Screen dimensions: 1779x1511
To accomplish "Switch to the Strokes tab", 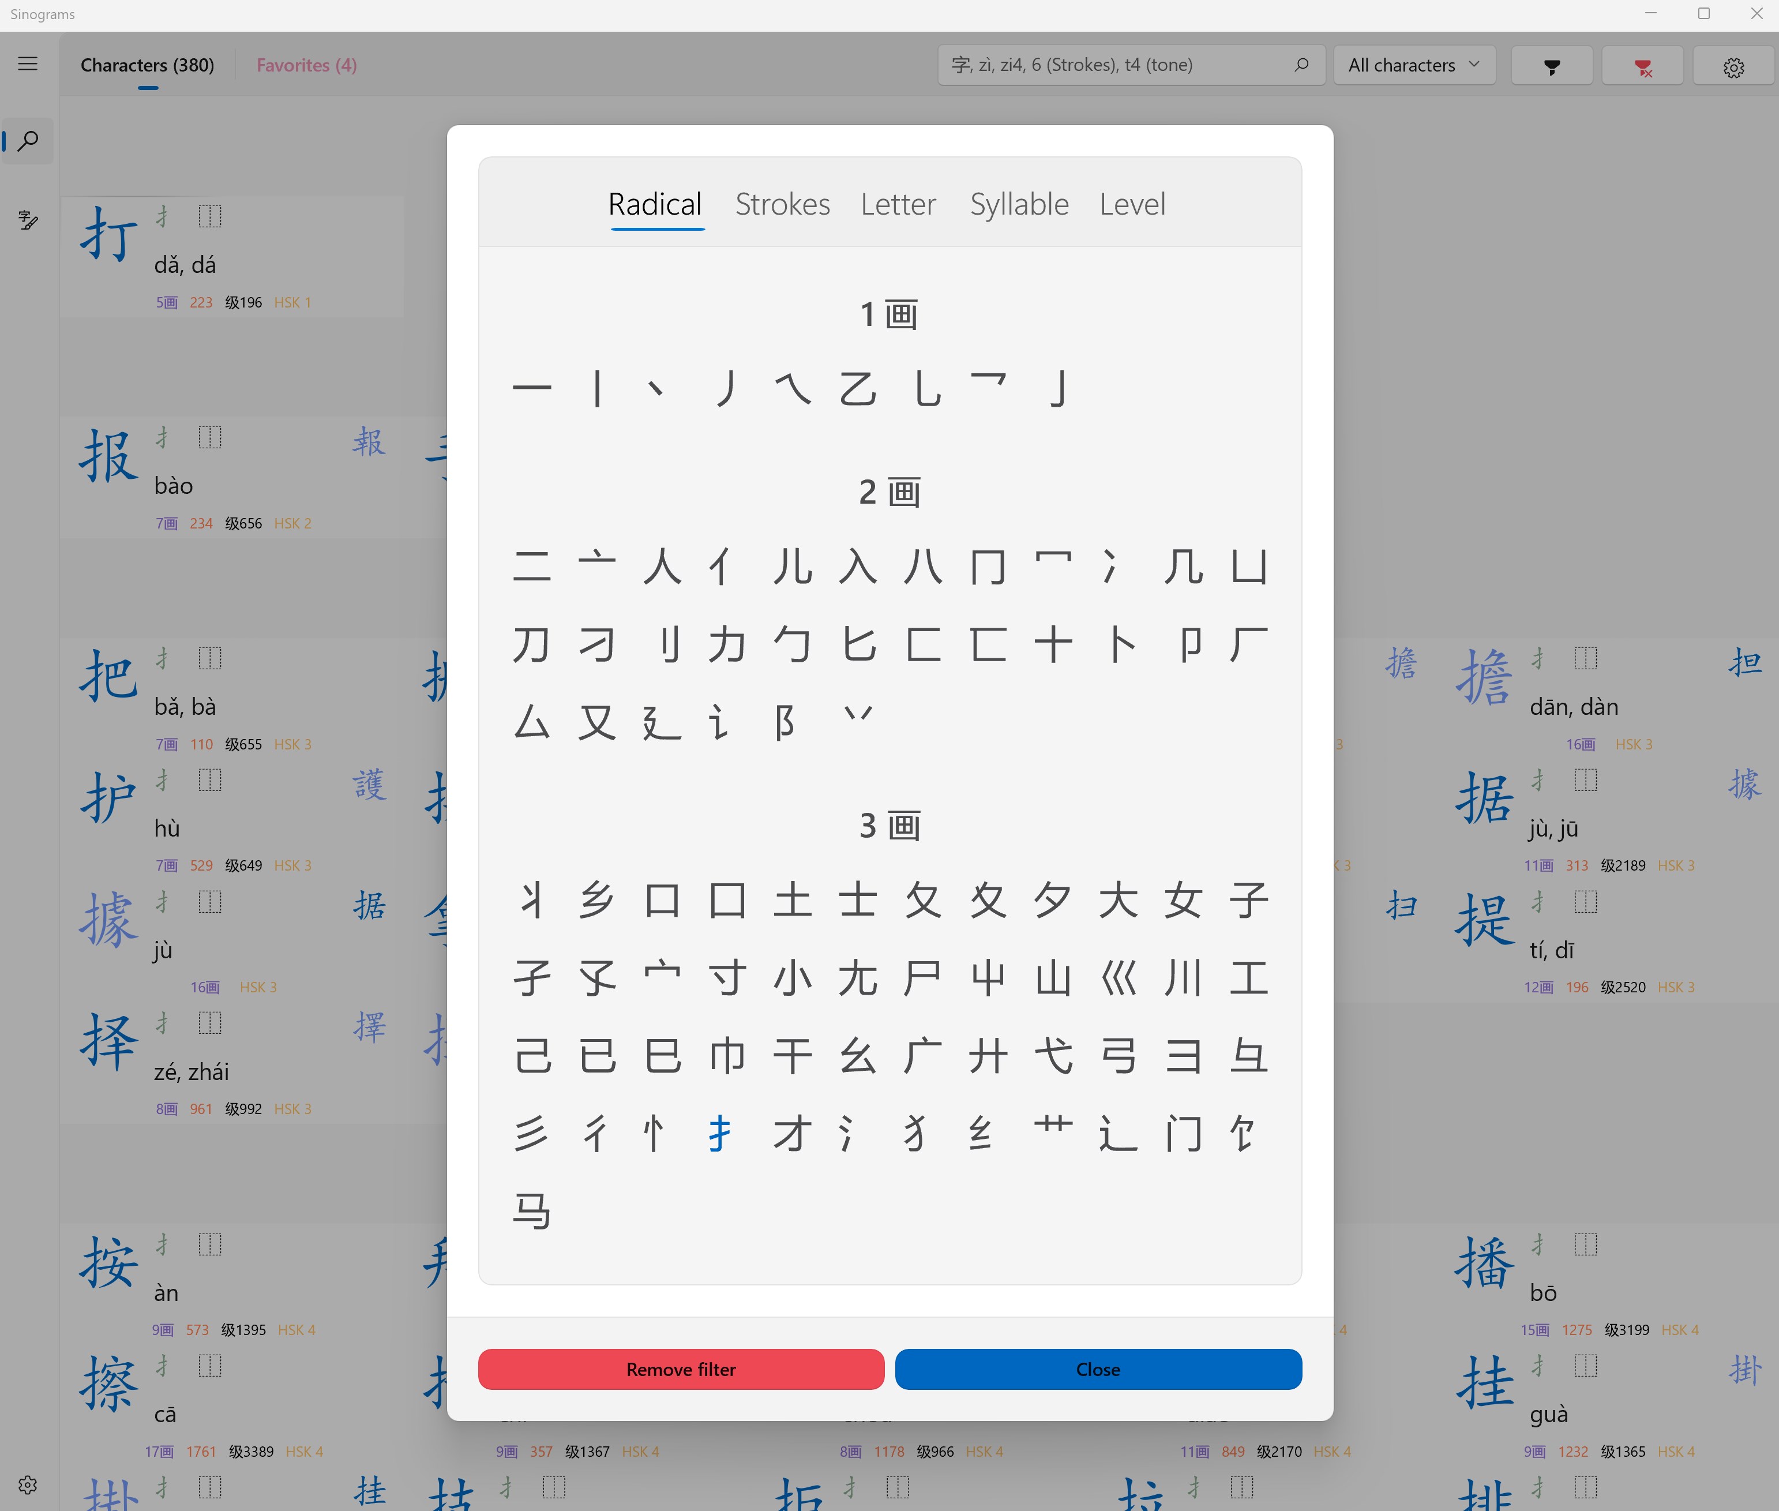I will 782,204.
